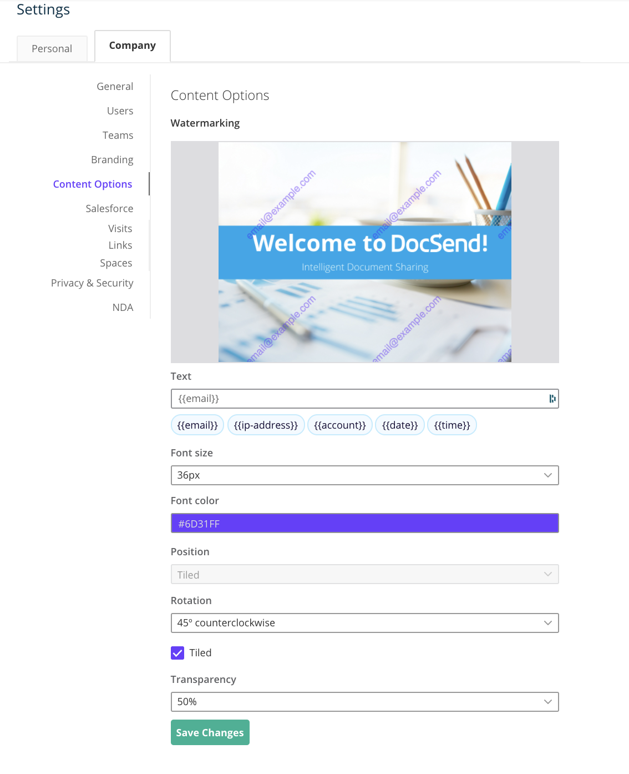Switch to the Personal tab
629x774 pixels.
click(52, 49)
